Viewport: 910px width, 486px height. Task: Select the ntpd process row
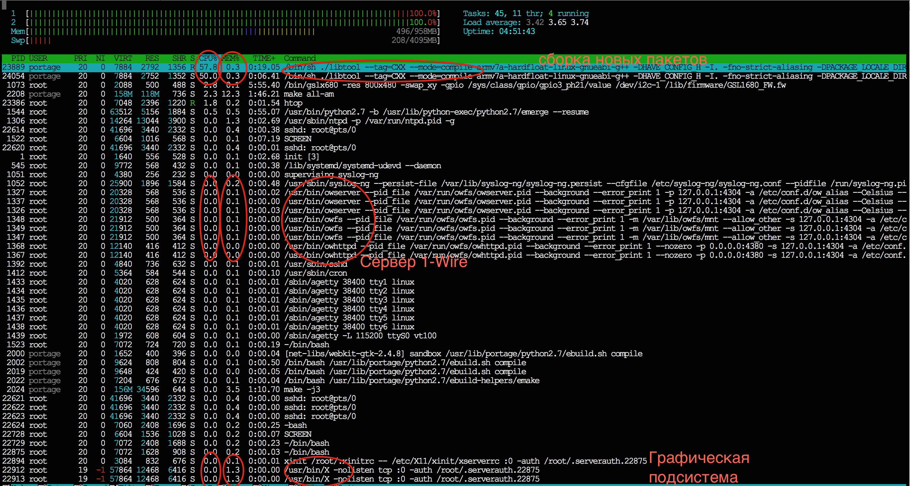click(x=369, y=121)
